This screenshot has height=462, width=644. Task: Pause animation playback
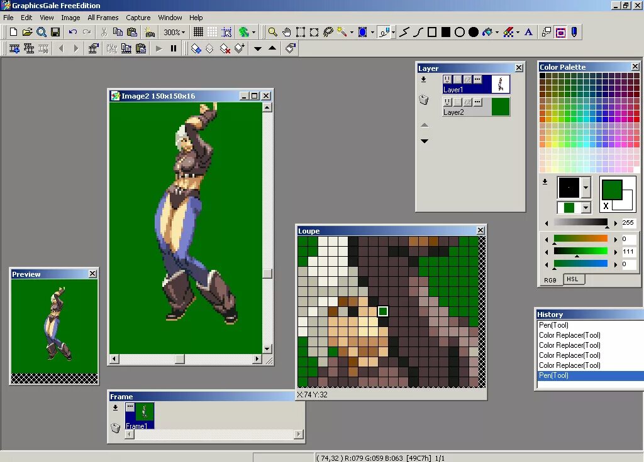(x=174, y=49)
